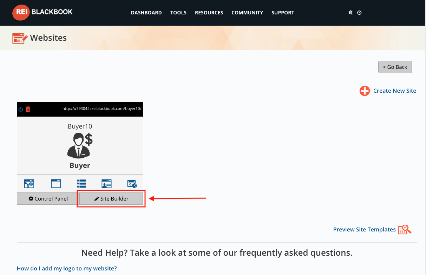
Task: Click the Create New Site link
Action: point(395,91)
